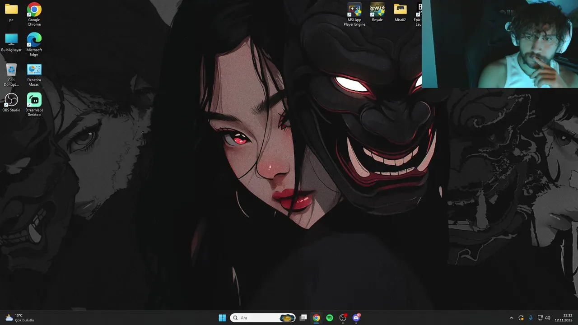
Task: Open the network status tray icon
Action: coord(540,318)
